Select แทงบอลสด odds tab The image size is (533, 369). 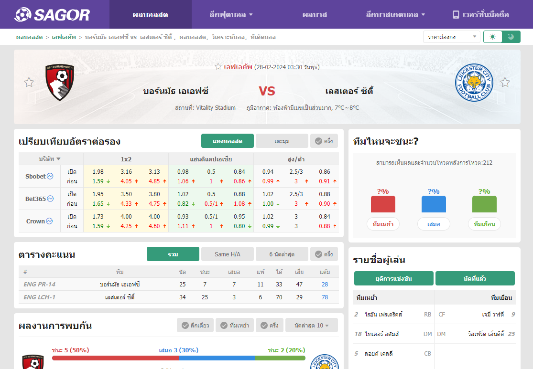pos(228,141)
